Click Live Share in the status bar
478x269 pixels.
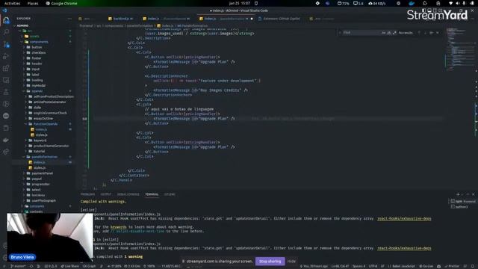pyautogui.click(x=69, y=266)
